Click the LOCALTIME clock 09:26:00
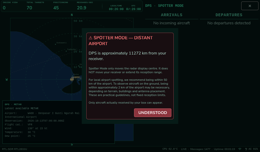 (116, 9)
